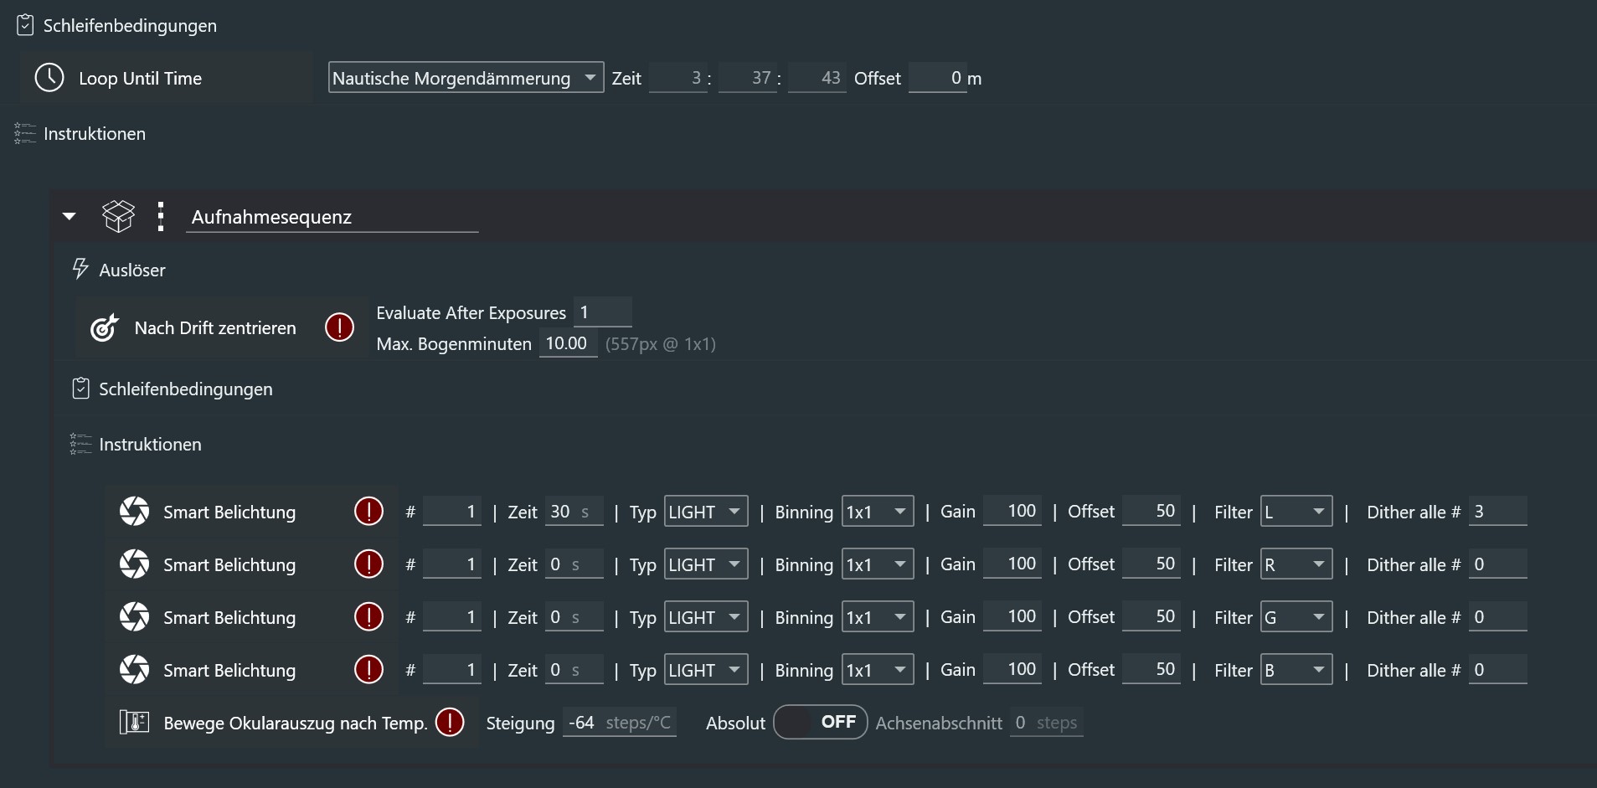Click the Zeit minutes field showing 37
This screenshot has width=1597, height=788.
coord(748,78)
